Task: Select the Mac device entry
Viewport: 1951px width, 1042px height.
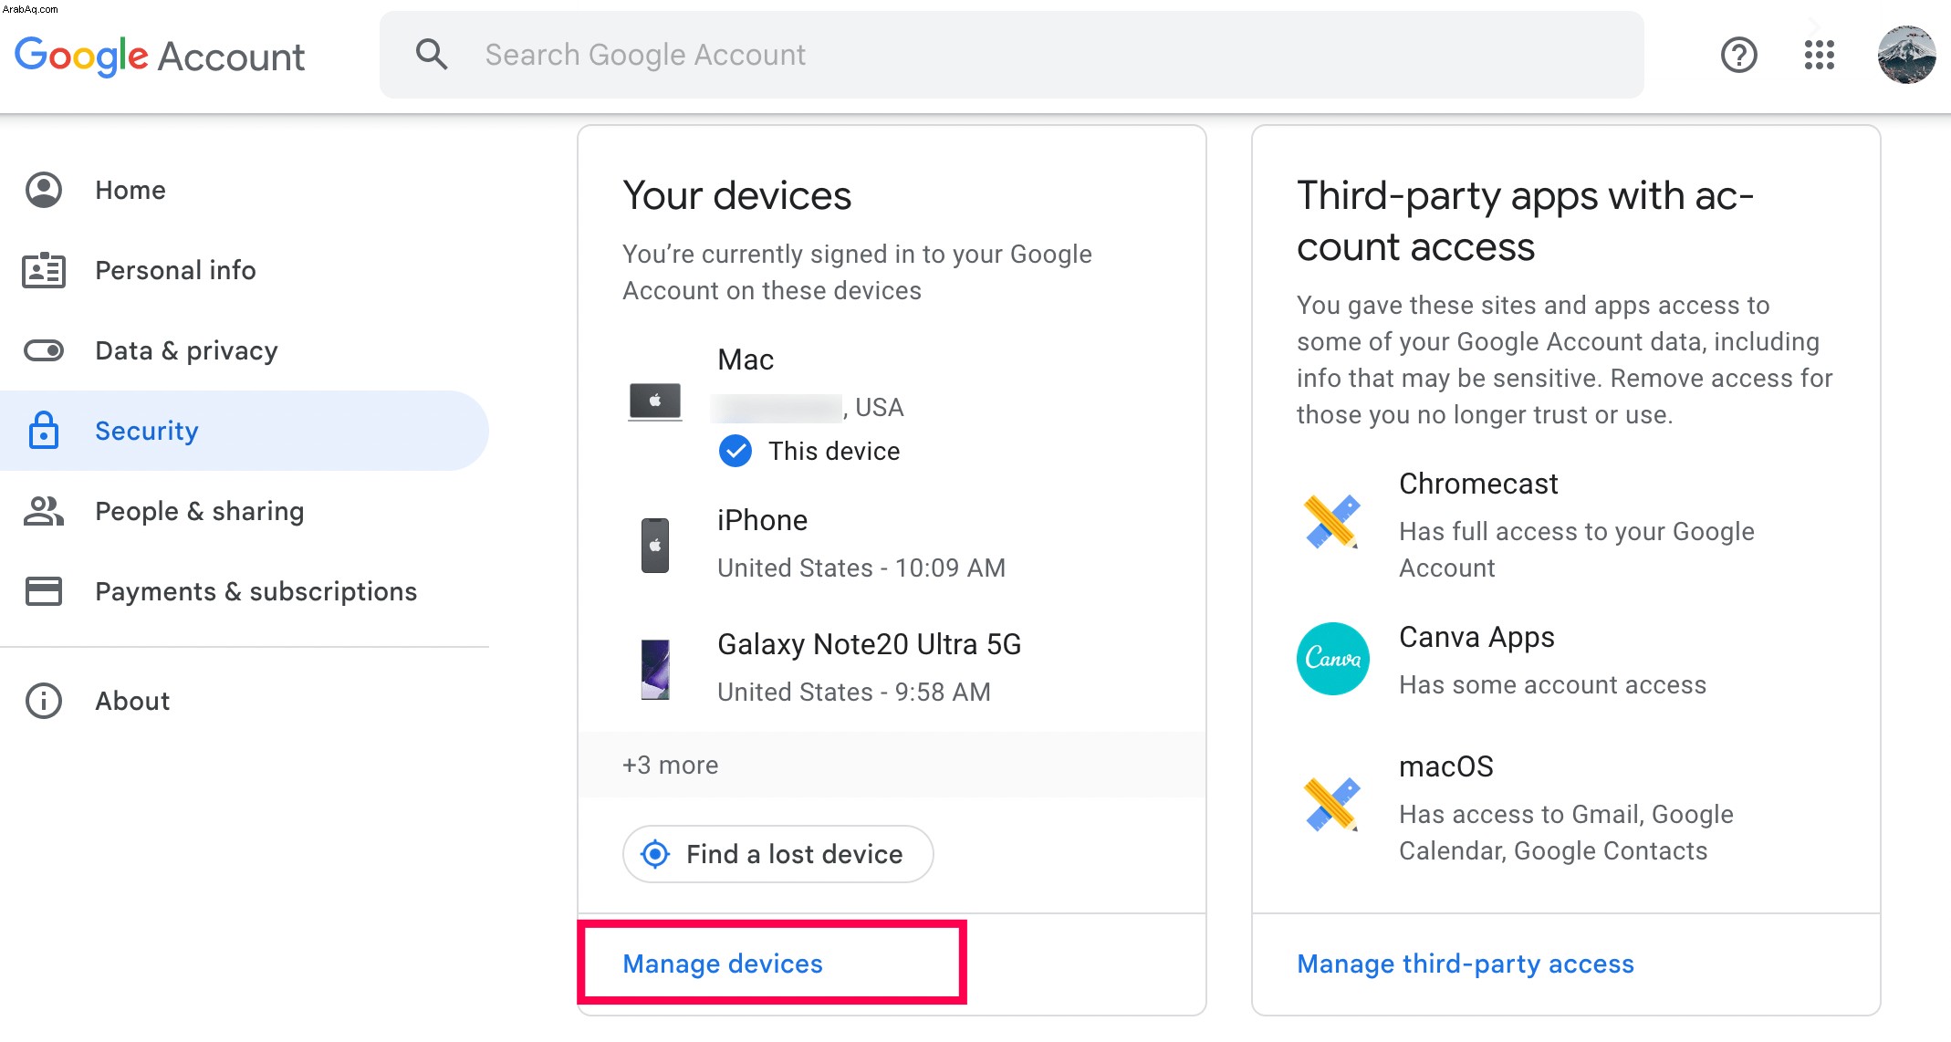Action: (x=892, y=405)
